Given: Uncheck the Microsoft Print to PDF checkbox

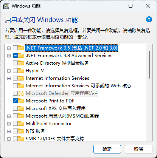Looking at the screenshot, I should click(15, 101).
